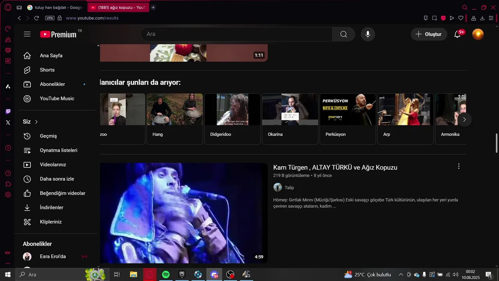Open X (Twitter) panel in sidebar

[x=8, y=123]
